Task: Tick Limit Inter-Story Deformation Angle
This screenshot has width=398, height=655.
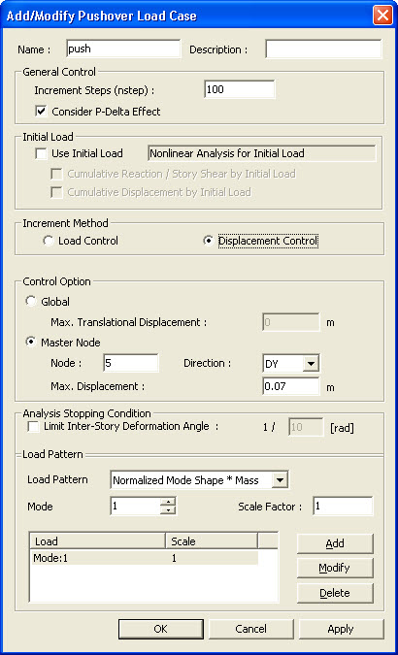Action: (x=33, y=427)
